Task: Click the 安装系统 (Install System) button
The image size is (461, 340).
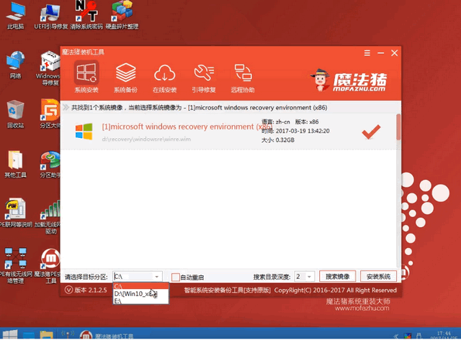Action: [x=377, y=277]
